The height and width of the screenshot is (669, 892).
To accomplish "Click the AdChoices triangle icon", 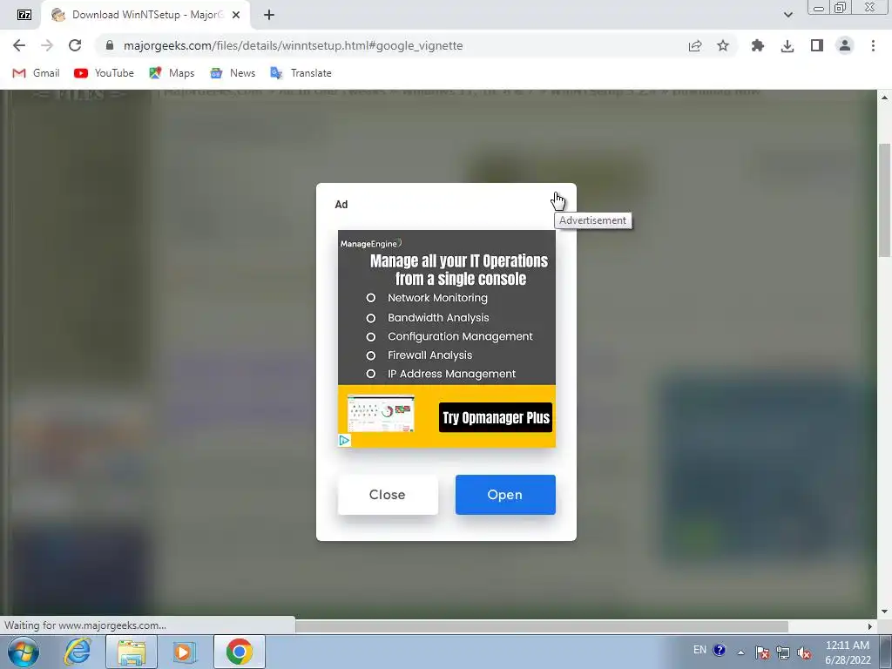I will tap(344, 440).
